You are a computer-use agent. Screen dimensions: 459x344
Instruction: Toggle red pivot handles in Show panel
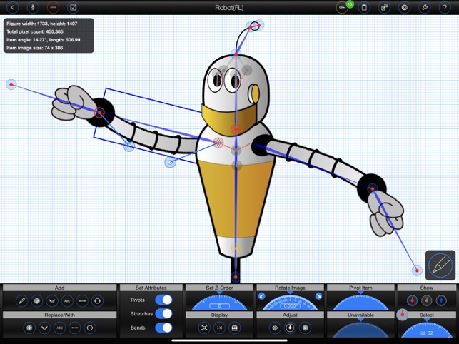pos(412,300)
